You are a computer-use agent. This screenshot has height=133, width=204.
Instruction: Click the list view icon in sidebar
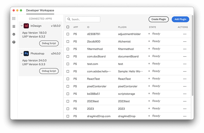(14, 26)
